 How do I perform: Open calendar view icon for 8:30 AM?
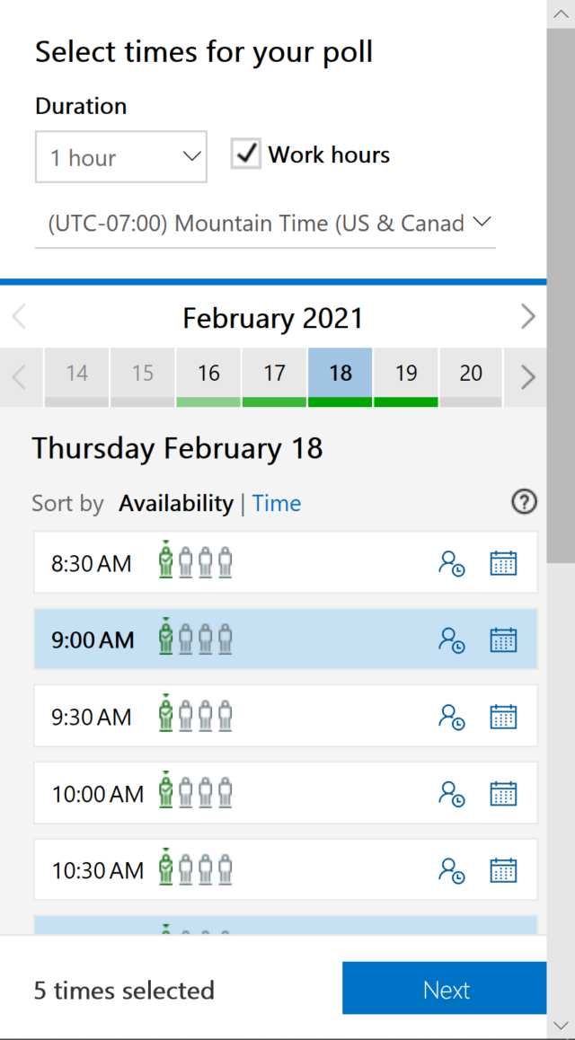pyautogui.click(x=503, y=563)
